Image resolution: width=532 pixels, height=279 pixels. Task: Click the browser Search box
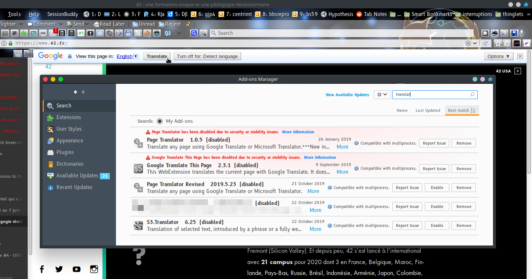pyautogui.click(x=342, y=33)
